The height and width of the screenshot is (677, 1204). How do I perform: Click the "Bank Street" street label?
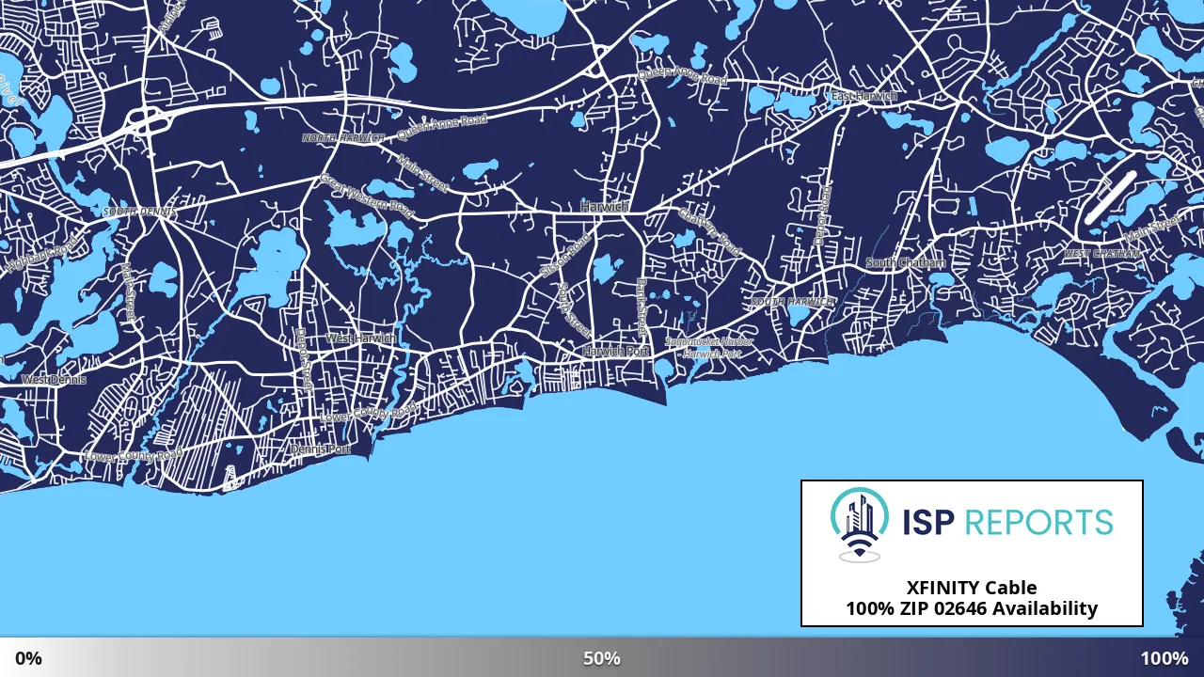(643, 307)
